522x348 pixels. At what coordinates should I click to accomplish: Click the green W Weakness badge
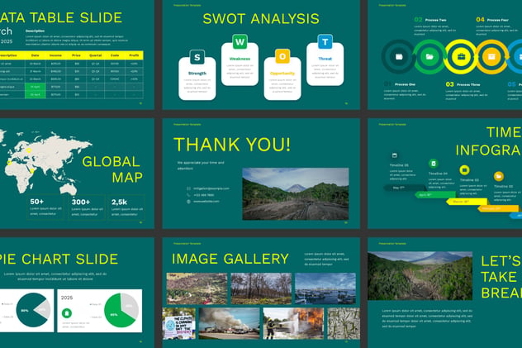(x=240, y=42)
